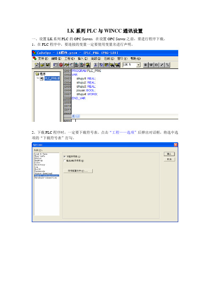
Task: Click the 取消 (Cancel) button in Options
Action: click(x=169, y=159)
